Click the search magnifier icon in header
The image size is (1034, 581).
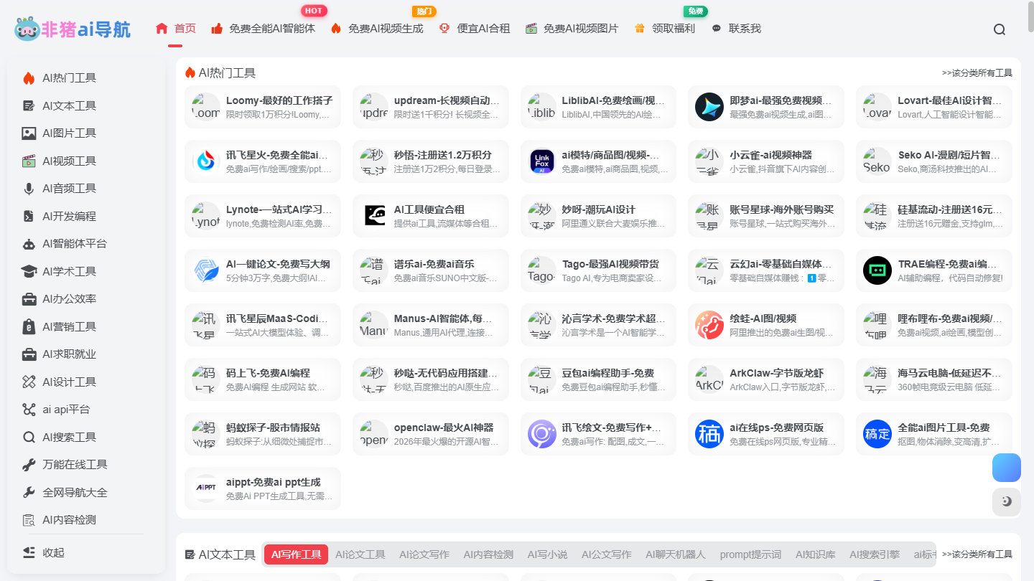click(x=1000, y=29)
